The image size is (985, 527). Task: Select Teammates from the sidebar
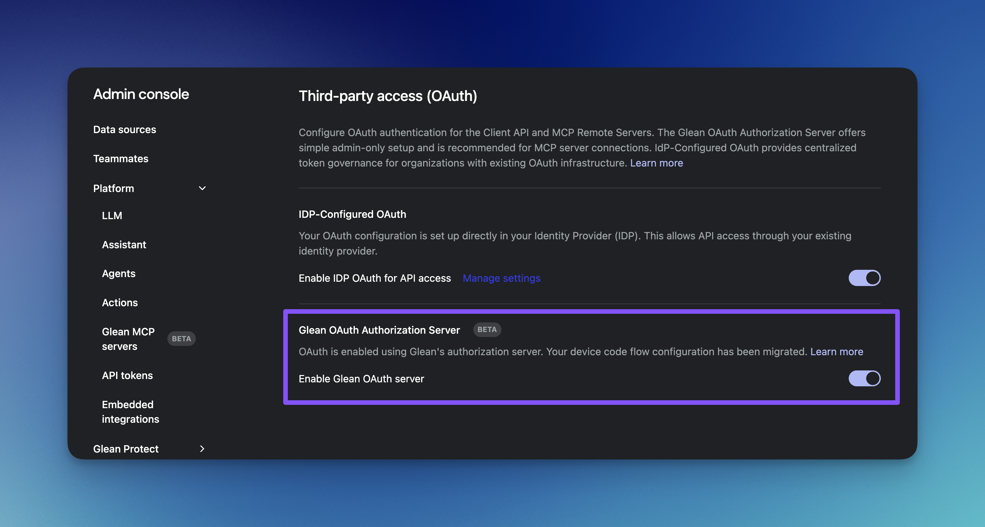pos(121,159)
